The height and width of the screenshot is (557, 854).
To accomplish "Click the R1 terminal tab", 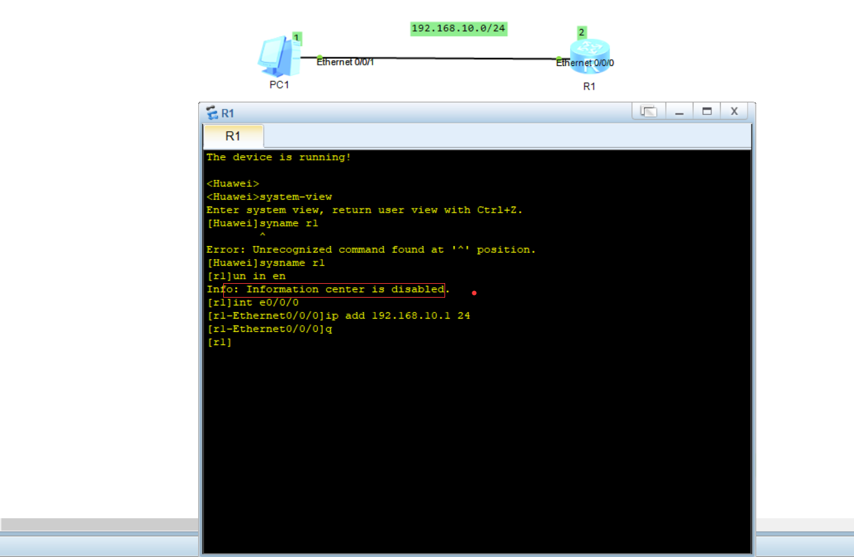I will tap(233, 136).
